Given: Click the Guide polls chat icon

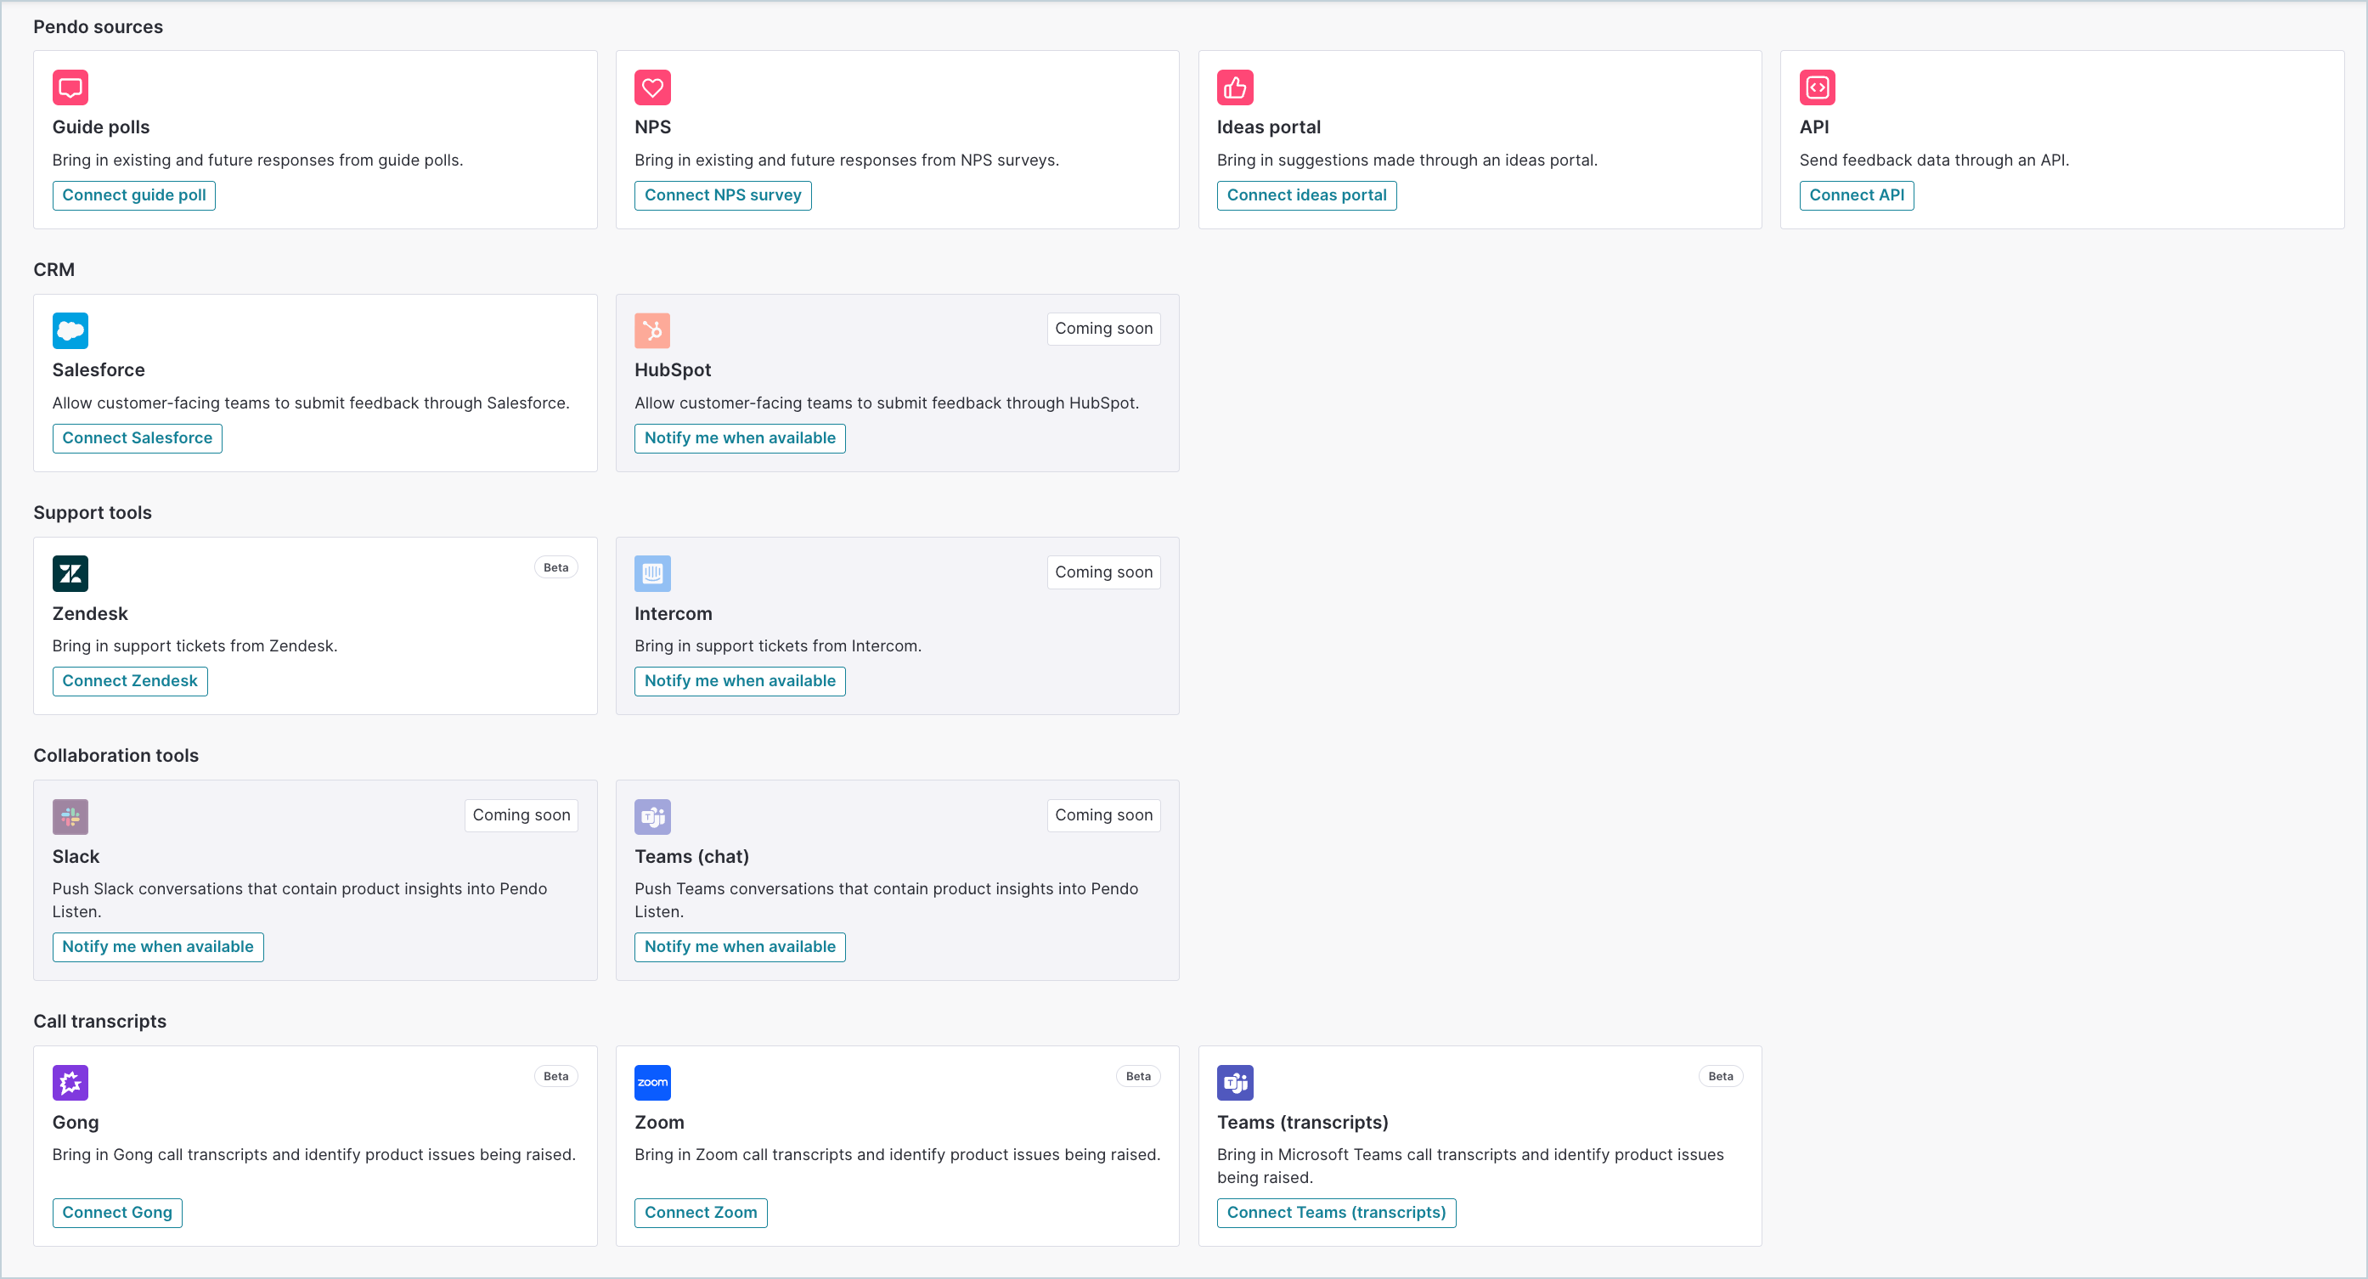Looking at the screenshot, I should [x=70, y=87].
